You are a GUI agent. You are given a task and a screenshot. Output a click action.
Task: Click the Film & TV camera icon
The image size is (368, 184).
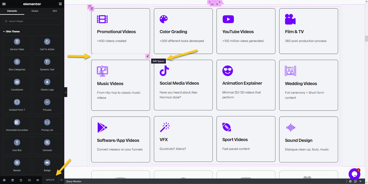290,19
